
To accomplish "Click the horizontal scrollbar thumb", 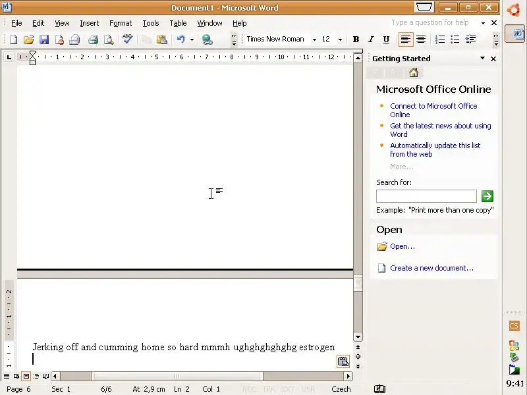I will [177, 376].
